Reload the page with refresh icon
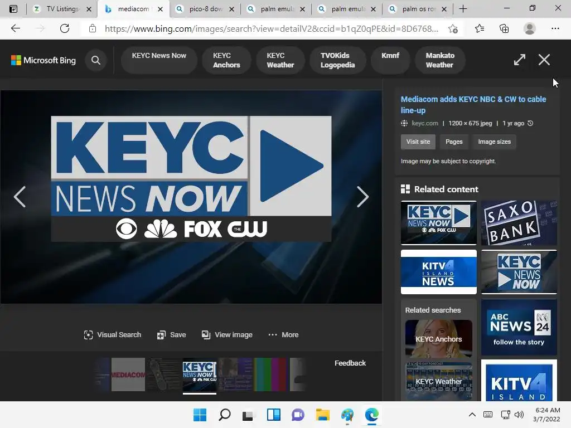The height and width of the screenshot is (428, 571). pos(65,28)
